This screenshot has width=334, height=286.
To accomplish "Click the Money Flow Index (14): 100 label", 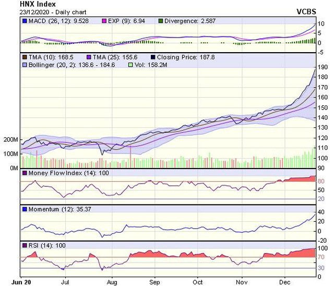I will click(x=68, y=173).
